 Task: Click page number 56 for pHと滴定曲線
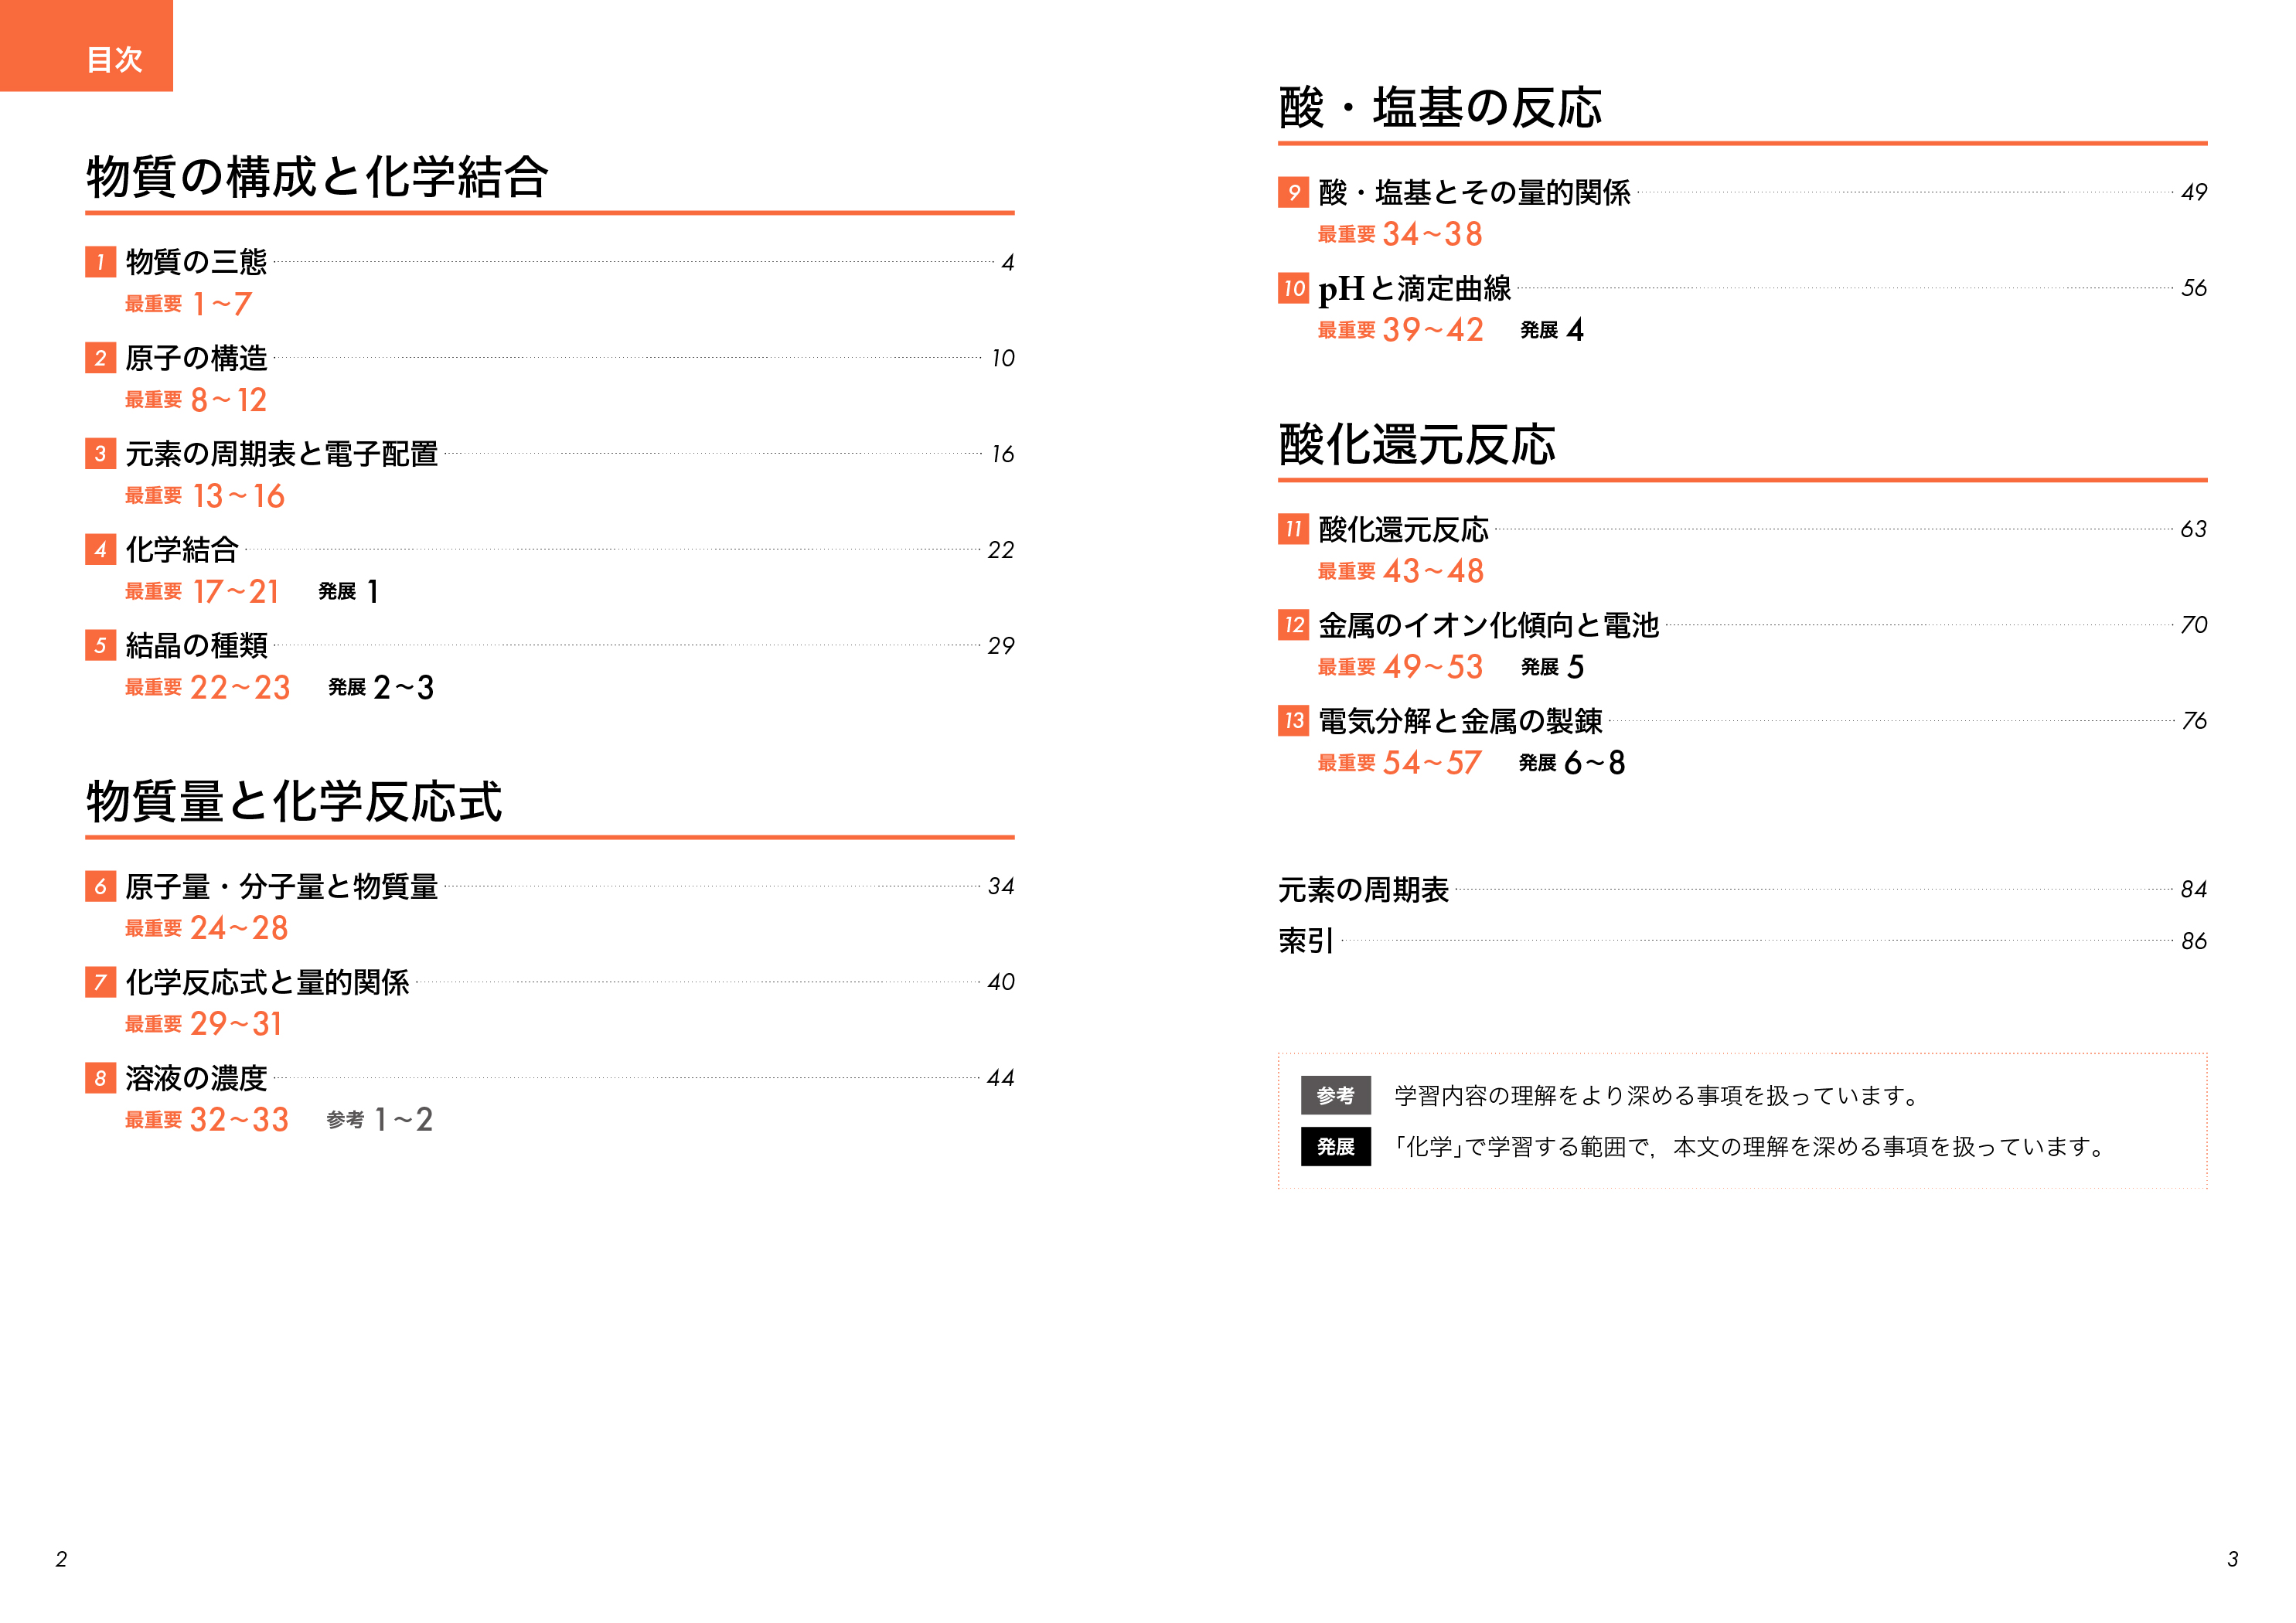pos(2194,289)
